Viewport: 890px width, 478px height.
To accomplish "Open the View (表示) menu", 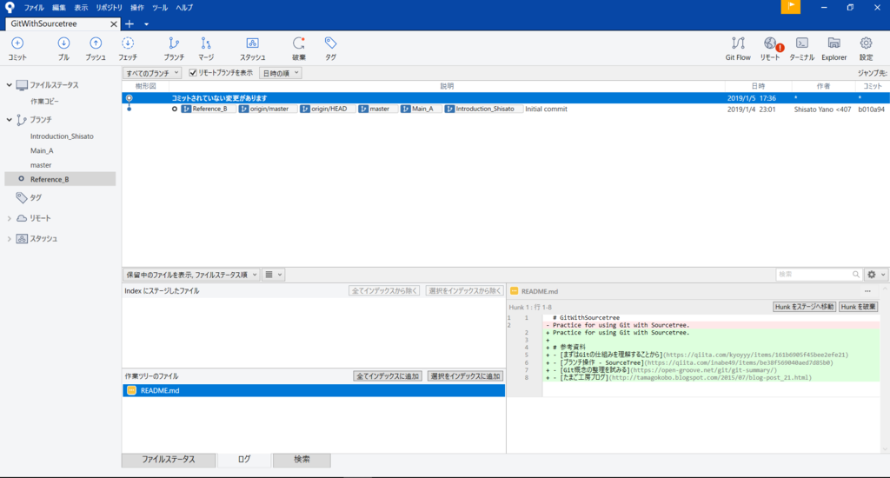I will (81, 8).
